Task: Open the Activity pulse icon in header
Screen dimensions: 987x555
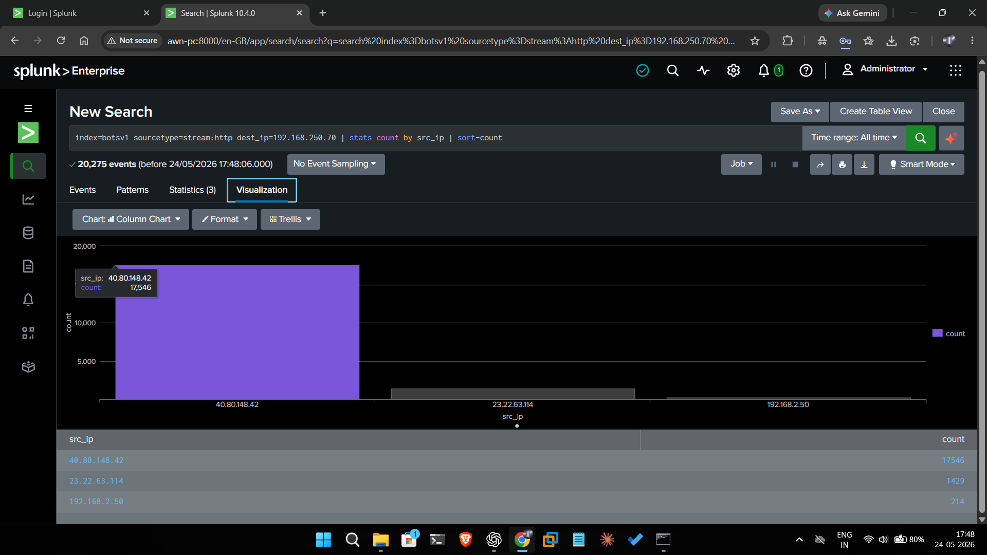Action: tap(703, 70)
